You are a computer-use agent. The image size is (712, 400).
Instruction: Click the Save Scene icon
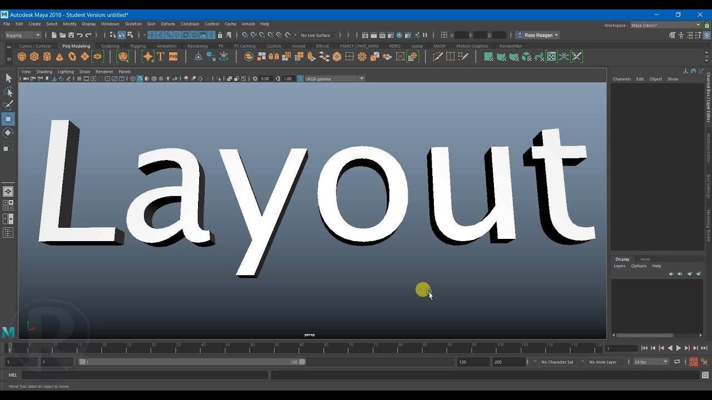71,35
